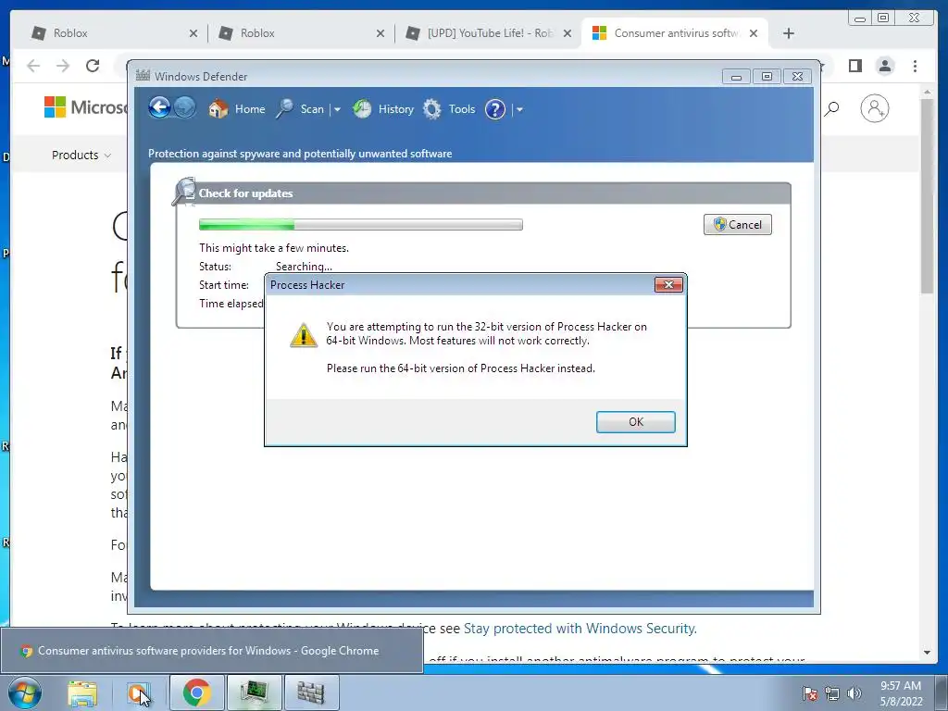Open Chrome profile avatar menu
The height and width of the screenshot is (711, 948).
pyautogui.click(x=885, y=66)
